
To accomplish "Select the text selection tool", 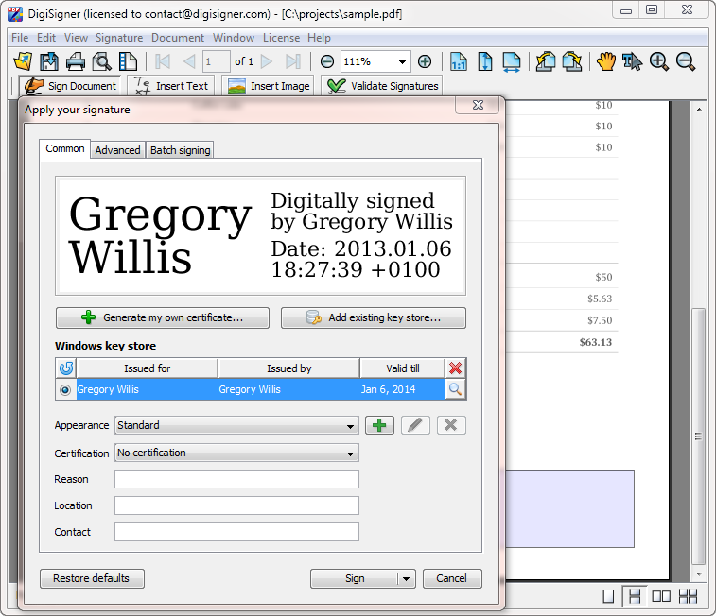I will click(x=633, y=61).
